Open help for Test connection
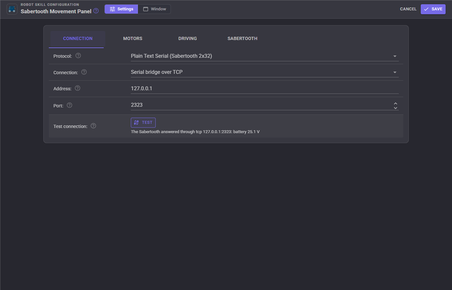Image resolution: width=452 pixels, height=290 pixels. (94, 126)
